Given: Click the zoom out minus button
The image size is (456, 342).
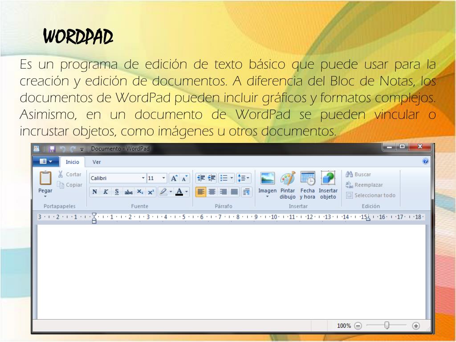Looking at the screenshot, I should click(x=358, y=326).
